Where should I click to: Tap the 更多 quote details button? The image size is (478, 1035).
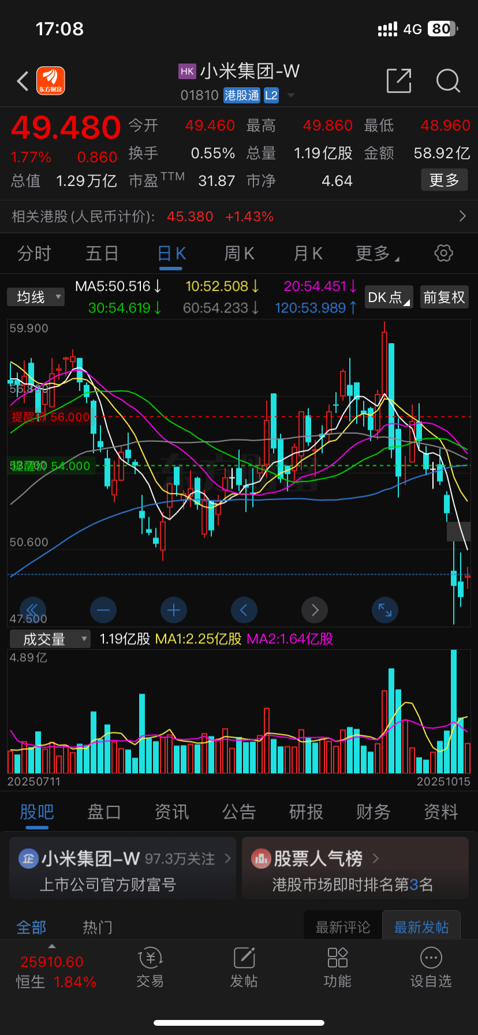[444, 180]
